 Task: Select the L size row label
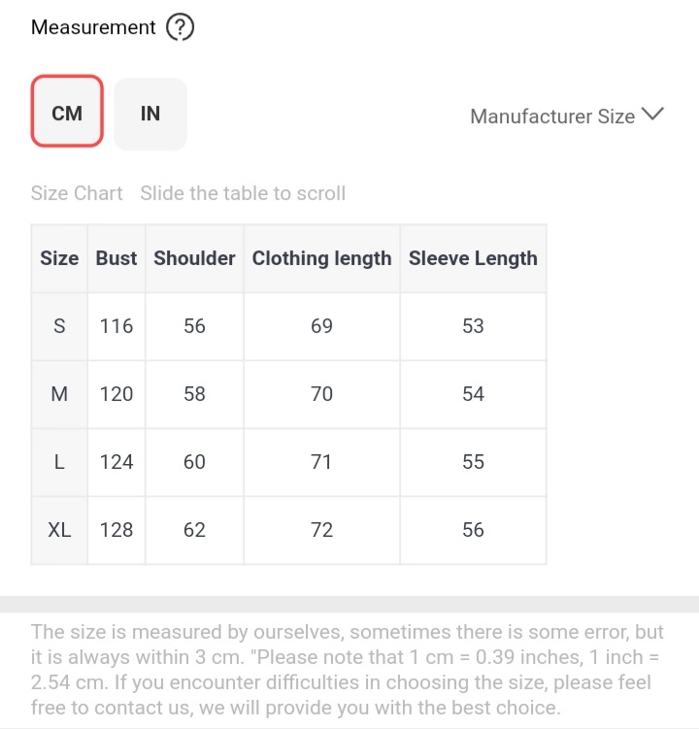tap(59, 462)
